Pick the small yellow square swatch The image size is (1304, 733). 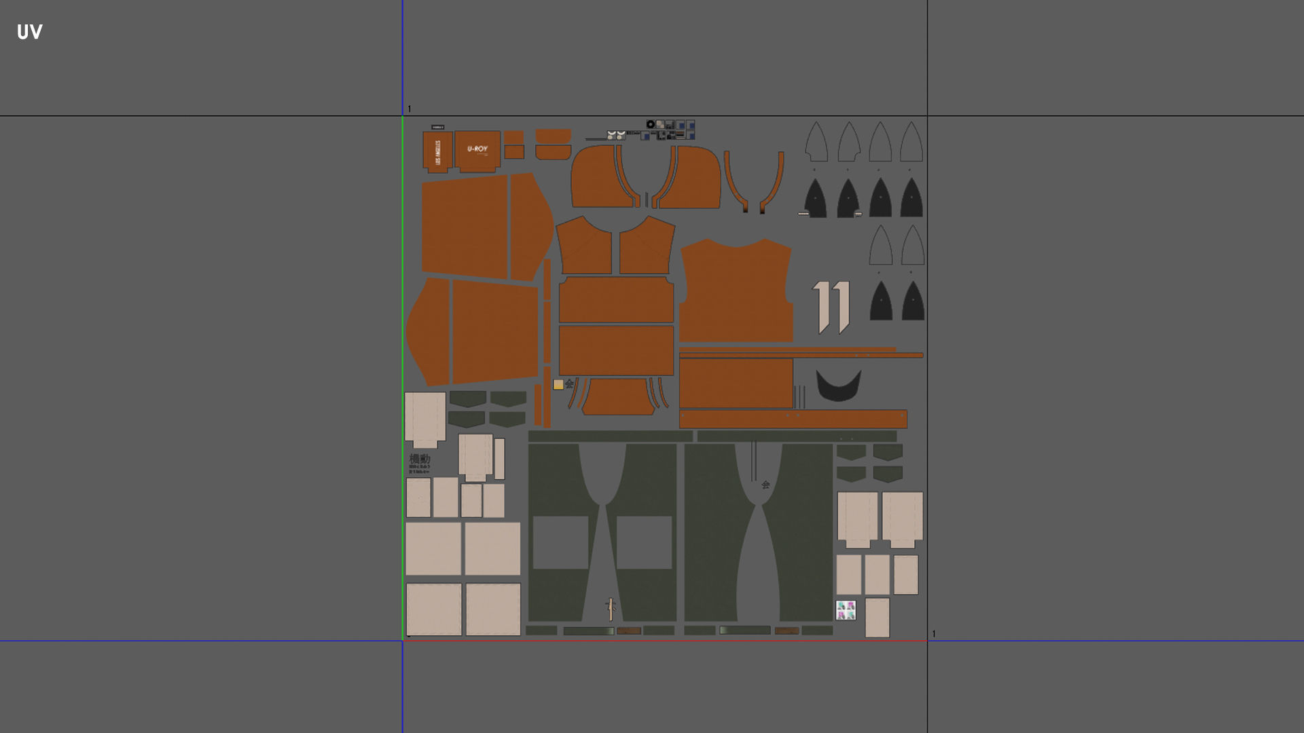point(558,385)
